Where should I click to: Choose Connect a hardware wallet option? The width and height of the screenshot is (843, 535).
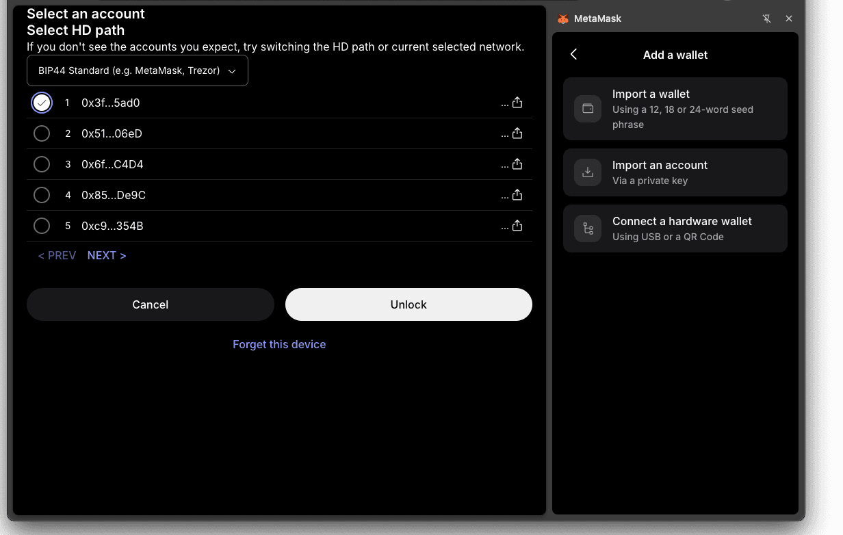pyautogui.click(x=675, y=229)
